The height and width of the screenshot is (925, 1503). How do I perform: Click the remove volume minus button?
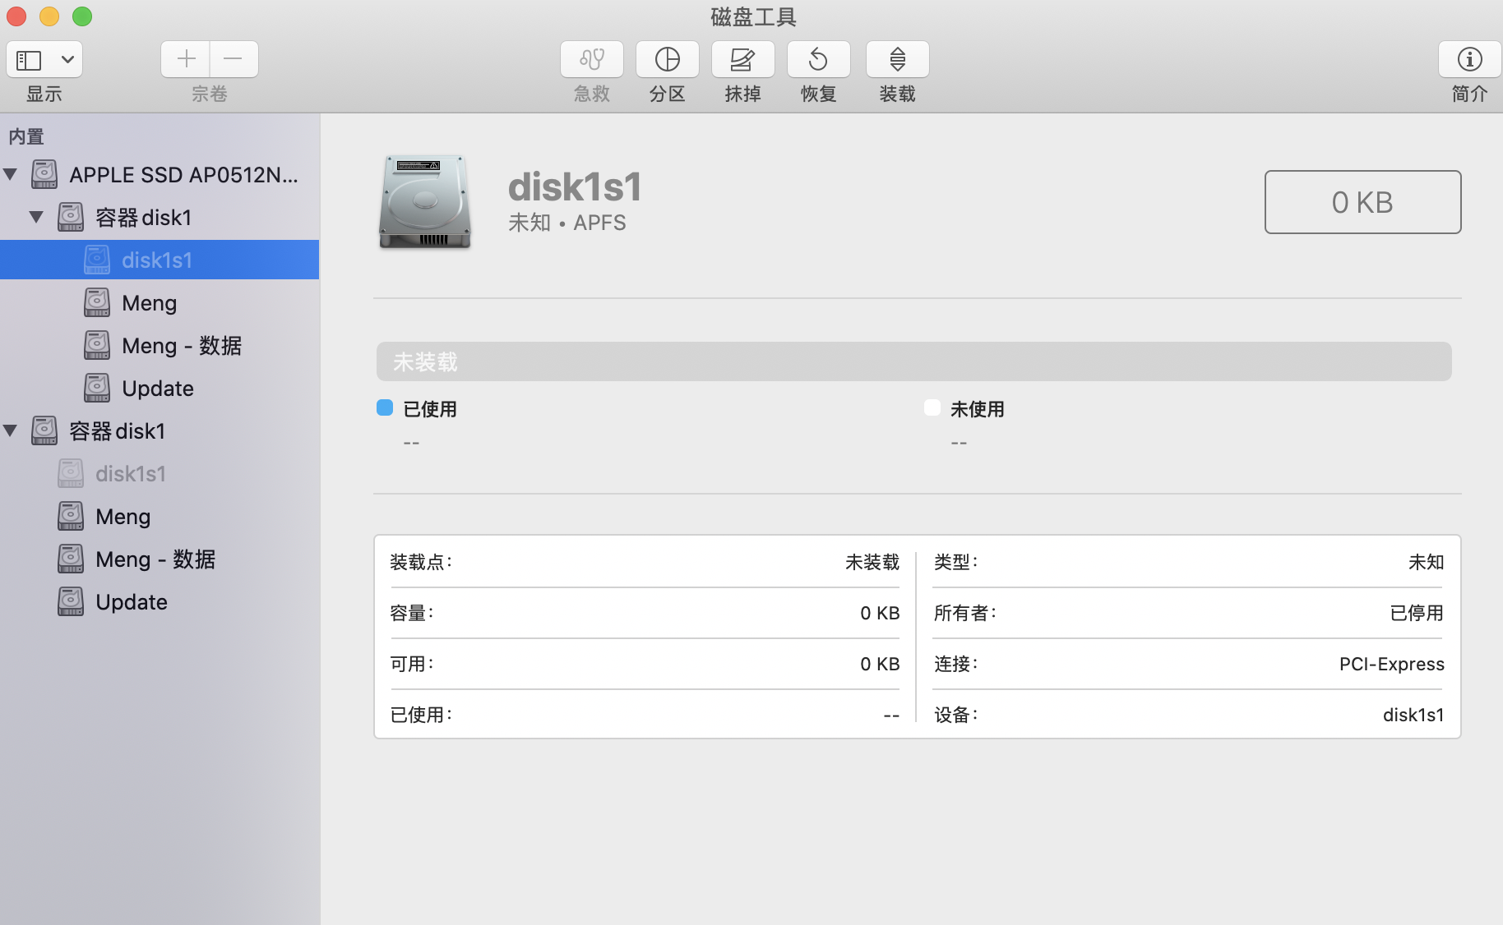(x=234, y=59)
